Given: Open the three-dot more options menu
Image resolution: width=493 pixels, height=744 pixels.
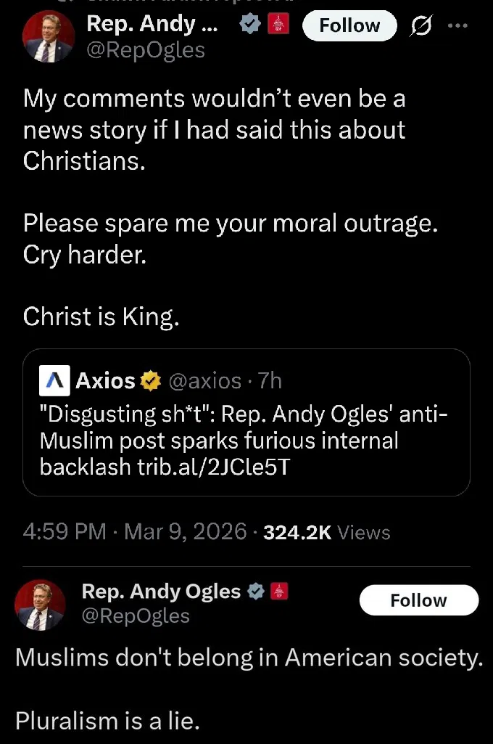Looking at the screenshot, I should (458, 25).
